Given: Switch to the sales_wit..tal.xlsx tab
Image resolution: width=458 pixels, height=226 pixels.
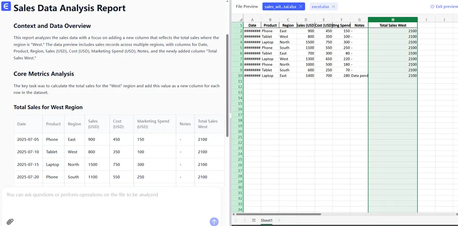Looking at the screenshot, I should [280, 7].
